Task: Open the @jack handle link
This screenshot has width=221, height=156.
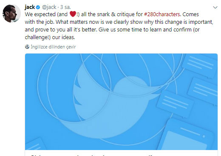Action: point(49,7)
